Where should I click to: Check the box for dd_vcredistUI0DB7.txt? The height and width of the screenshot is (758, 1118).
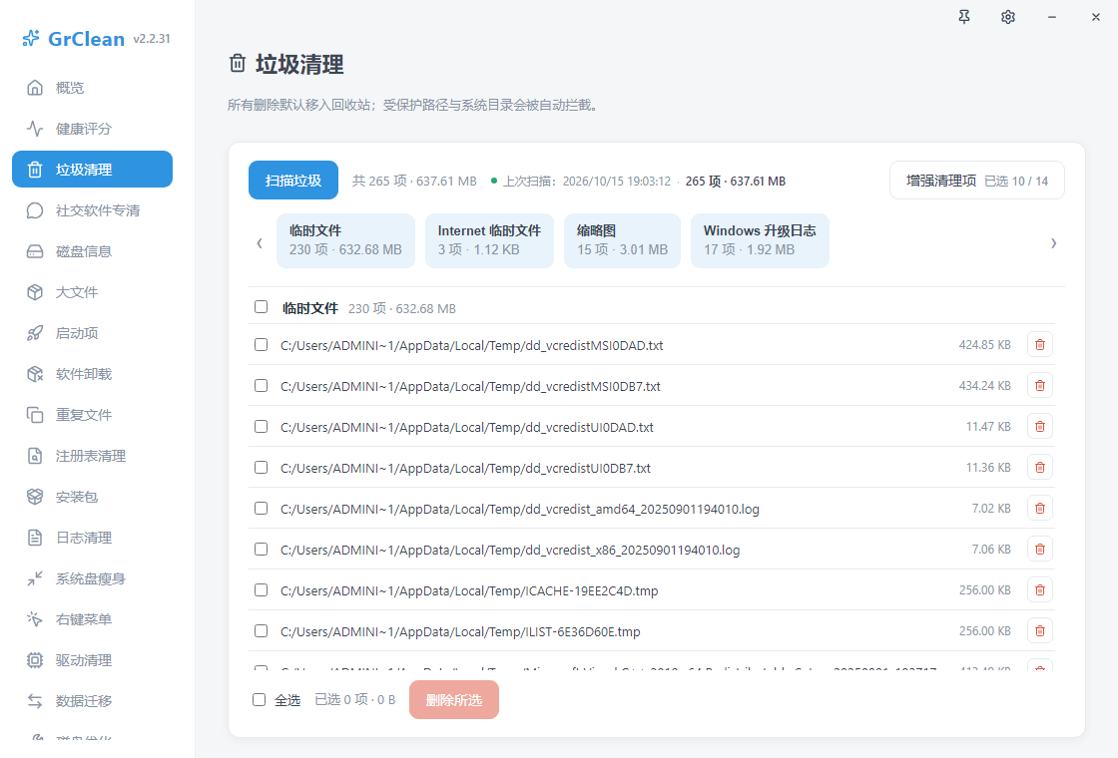[x=261, y=468]
